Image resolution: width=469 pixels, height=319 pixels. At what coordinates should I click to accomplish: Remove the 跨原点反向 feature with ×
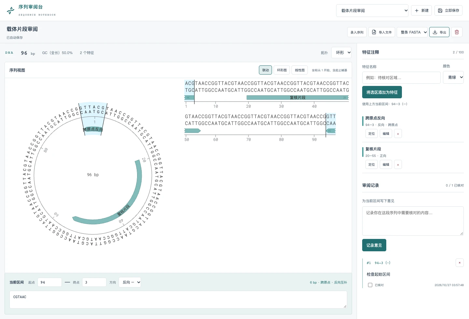pos(398,133)
